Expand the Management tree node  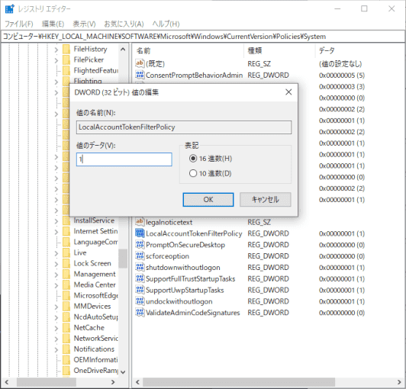point(56,275)
